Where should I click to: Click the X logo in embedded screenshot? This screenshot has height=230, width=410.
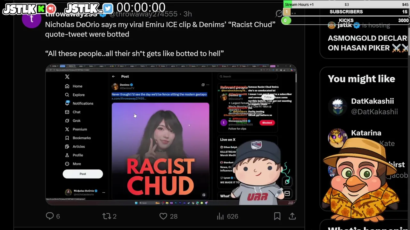point(67,77)
